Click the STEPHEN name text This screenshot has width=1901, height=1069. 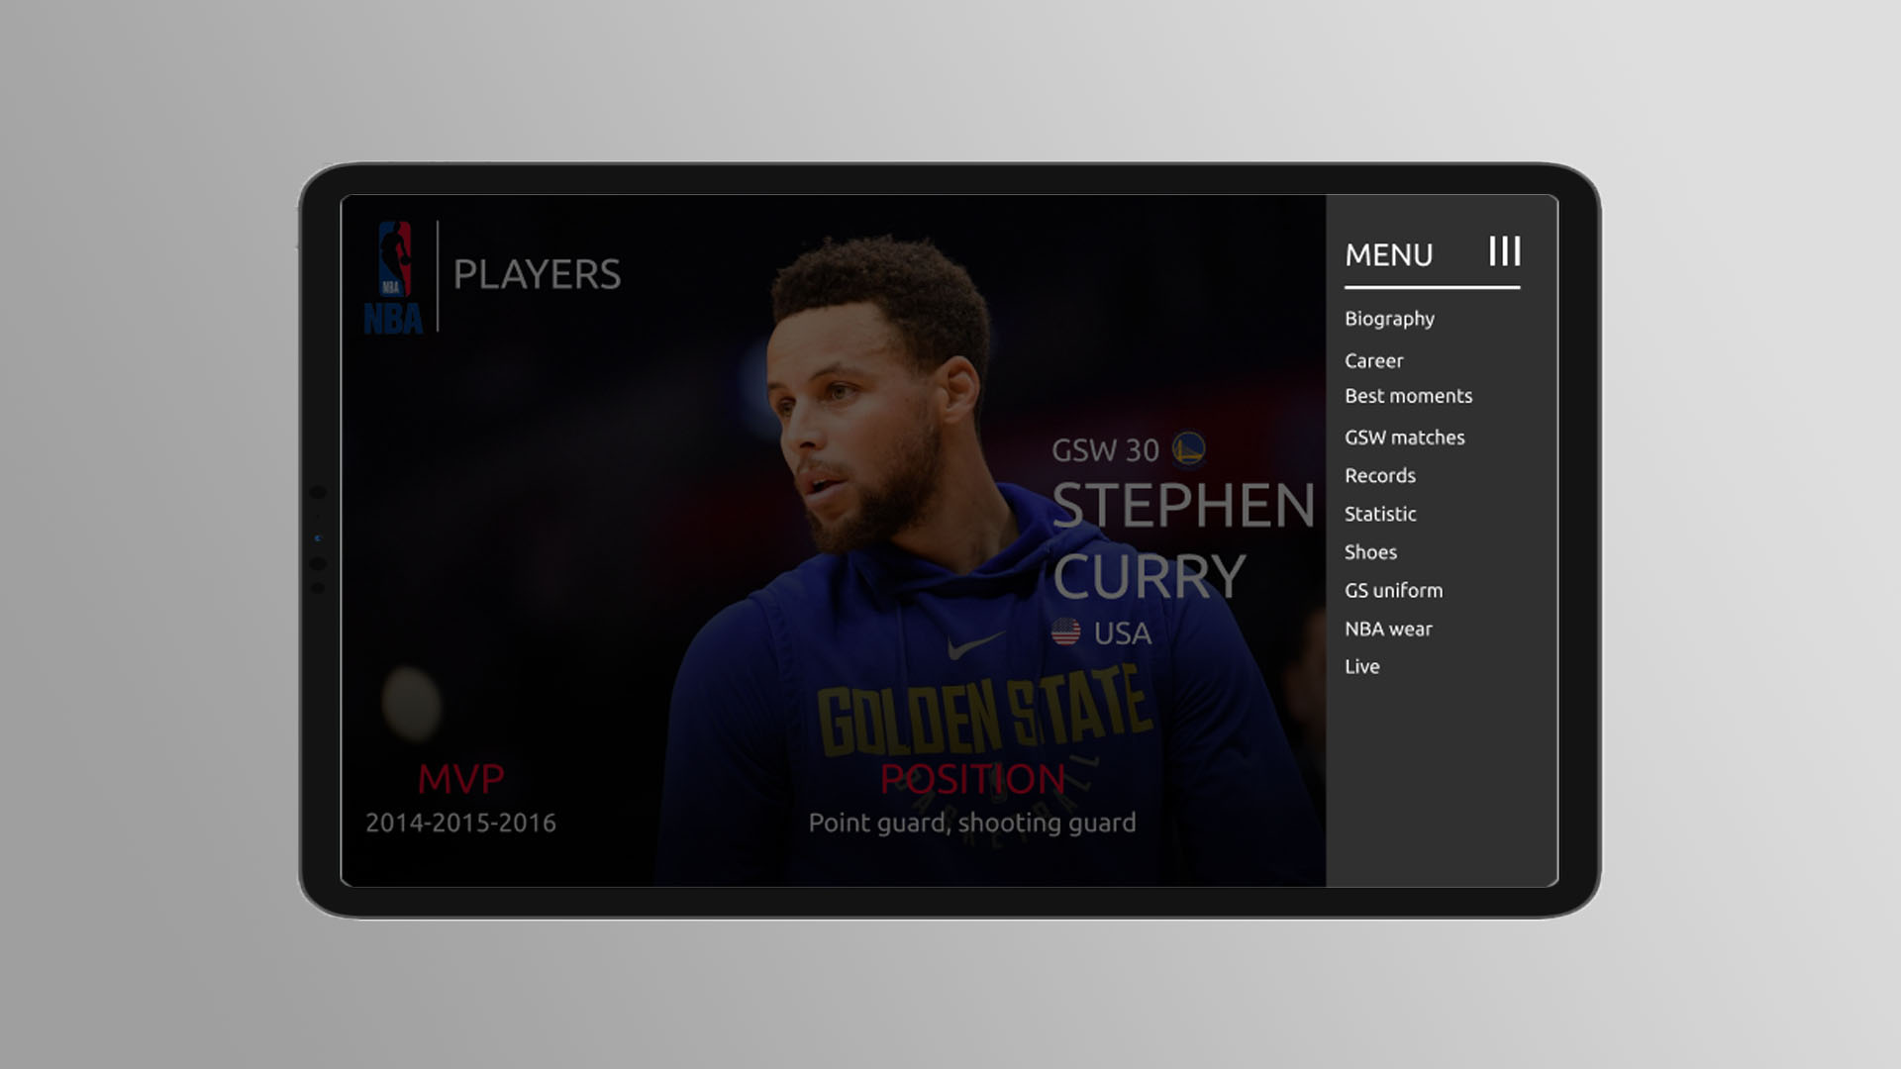[1183, 506]
